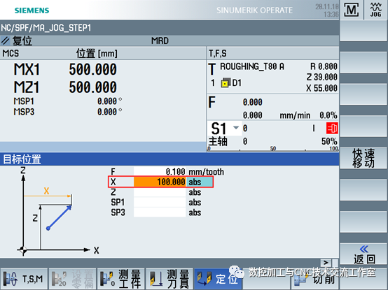388x290 pixels.
Task: Toggle the X abs mode selector
Action: pos(200,182)
